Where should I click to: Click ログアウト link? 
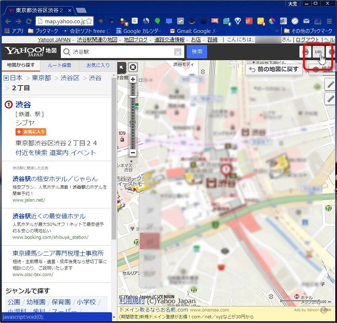pyautogui.click(x=308, y=40)
